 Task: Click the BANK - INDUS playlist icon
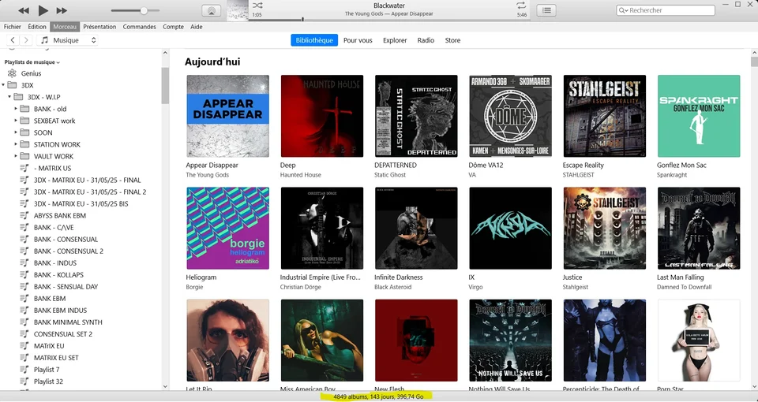point(24,262)
